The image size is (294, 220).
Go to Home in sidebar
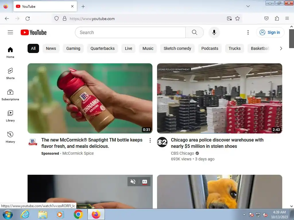coord(10,53)
